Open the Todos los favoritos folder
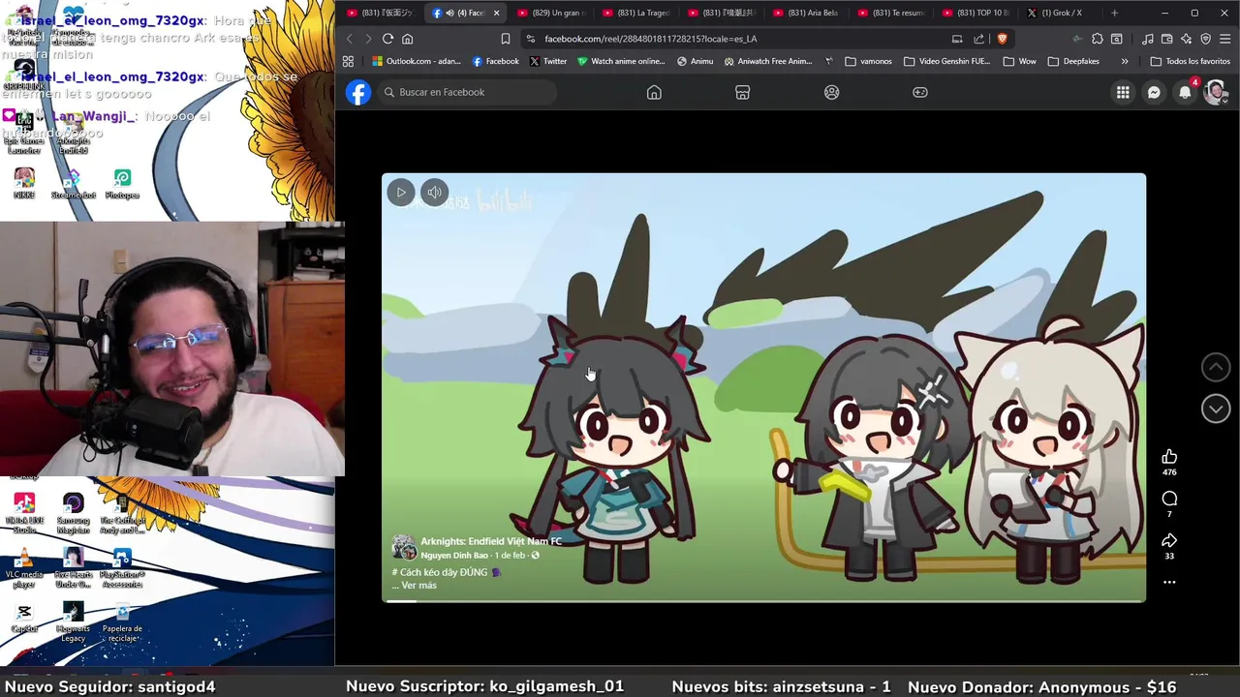Image resolution: width=1240 pixels, height=697 pixels. click(x=1190, y=61)
